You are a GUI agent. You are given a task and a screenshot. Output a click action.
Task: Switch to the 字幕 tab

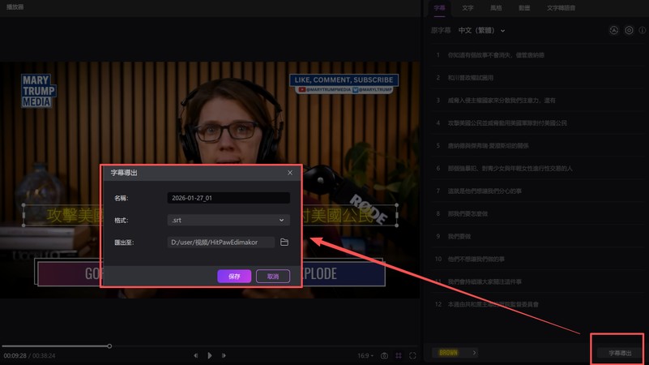(440, 8)
